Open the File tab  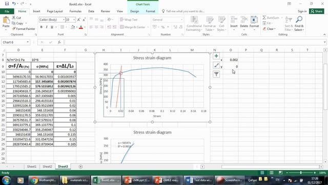coord(7,11)
